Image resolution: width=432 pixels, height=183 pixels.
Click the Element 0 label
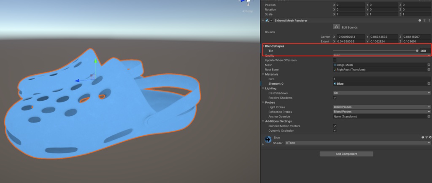(x=276, y=84)
